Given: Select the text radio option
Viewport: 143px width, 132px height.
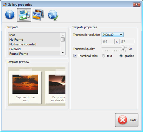Looking at the screenshot, I should pyautogui.click(x=103, y=56).
